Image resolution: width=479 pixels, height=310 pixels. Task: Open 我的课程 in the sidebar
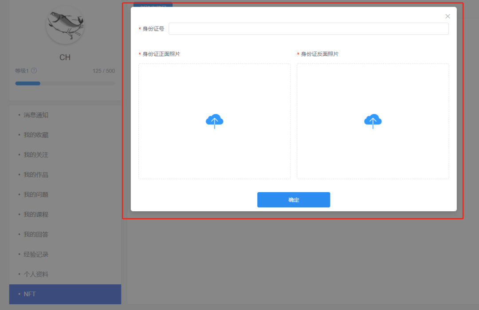pyautogui.click(x=36, y=215)
